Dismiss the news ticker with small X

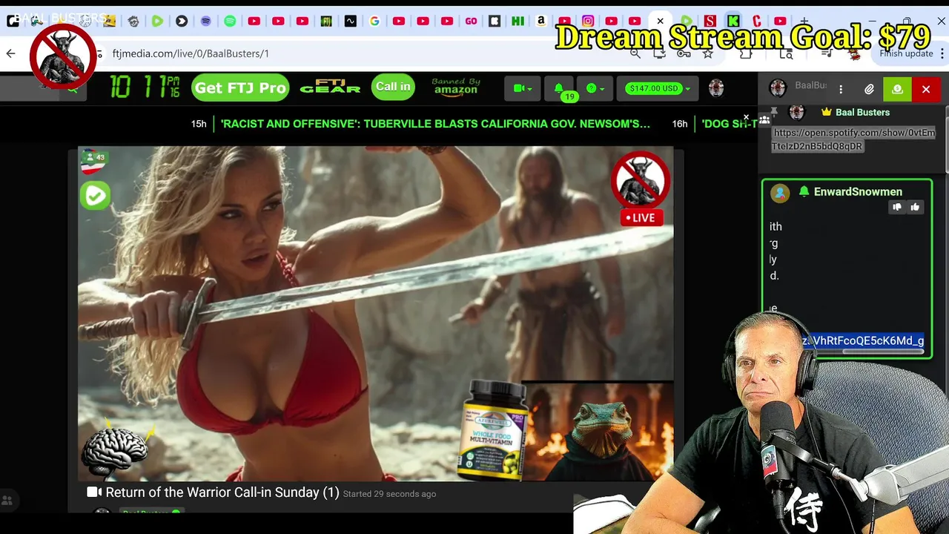[747, 117]
